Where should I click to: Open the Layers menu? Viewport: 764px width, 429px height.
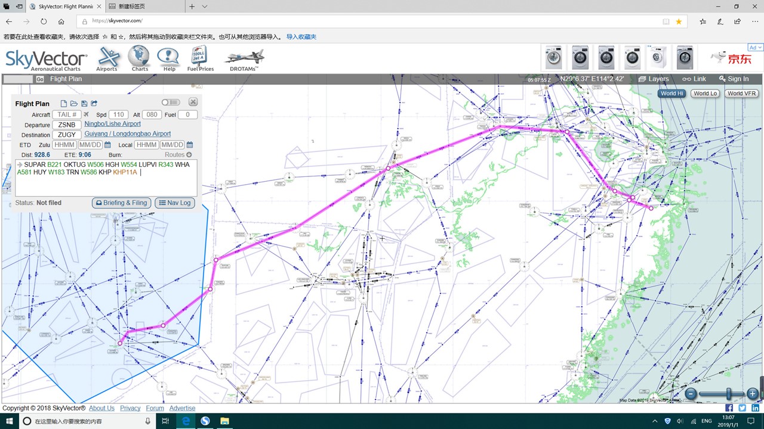pyautogui.click(x=654, y=79)
